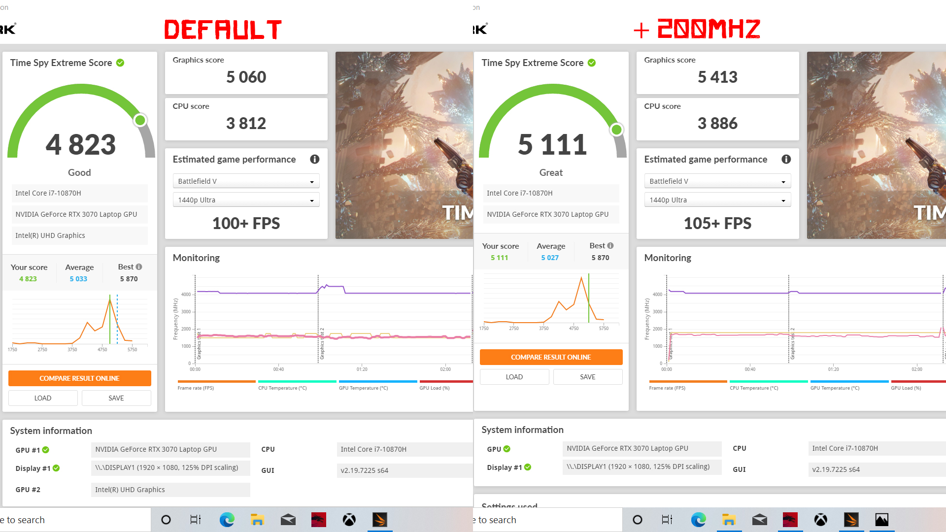Image resolution: width=946 pixels, height=532 pixels.
Task: Click 105+ FPS estimate in right window
Action: tap(717, 223)
